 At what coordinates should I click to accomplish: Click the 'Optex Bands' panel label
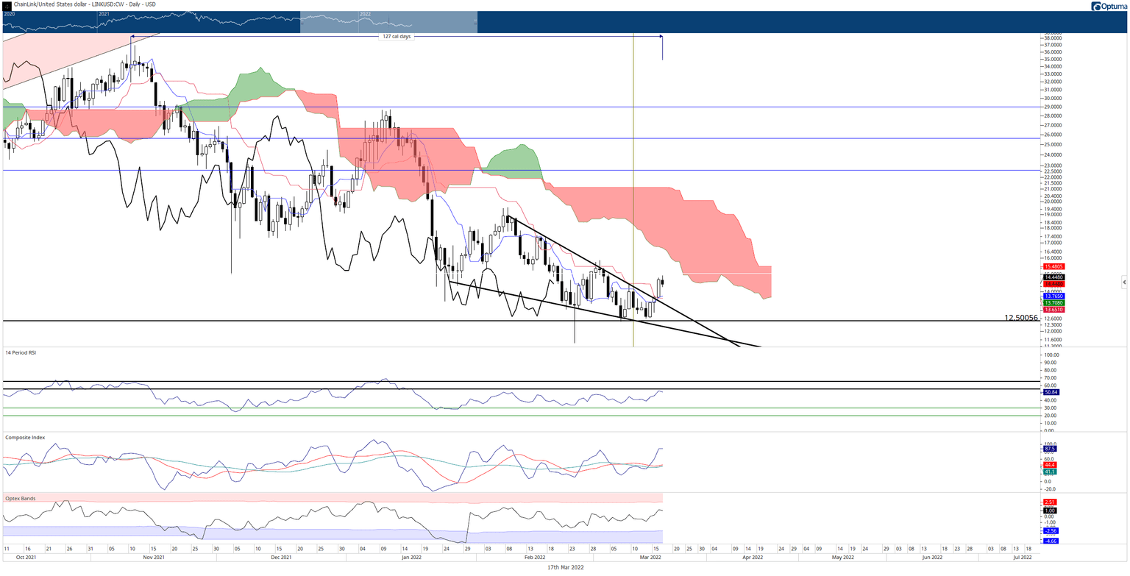click(21, 498)
